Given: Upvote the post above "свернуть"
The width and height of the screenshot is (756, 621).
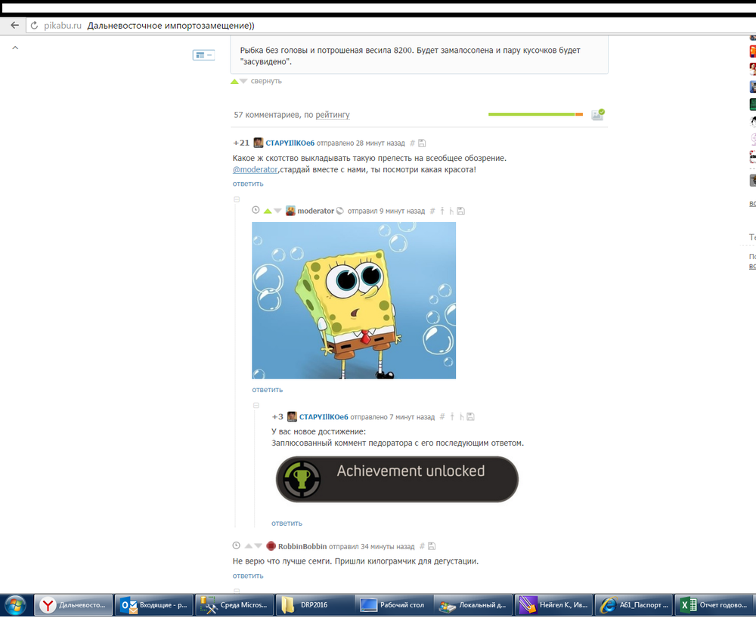Looking at the screenshot, I should (x=234, y=82).
